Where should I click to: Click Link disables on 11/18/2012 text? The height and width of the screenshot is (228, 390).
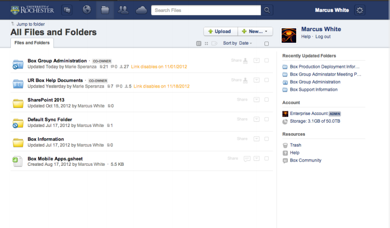click(x=161, y=87)
